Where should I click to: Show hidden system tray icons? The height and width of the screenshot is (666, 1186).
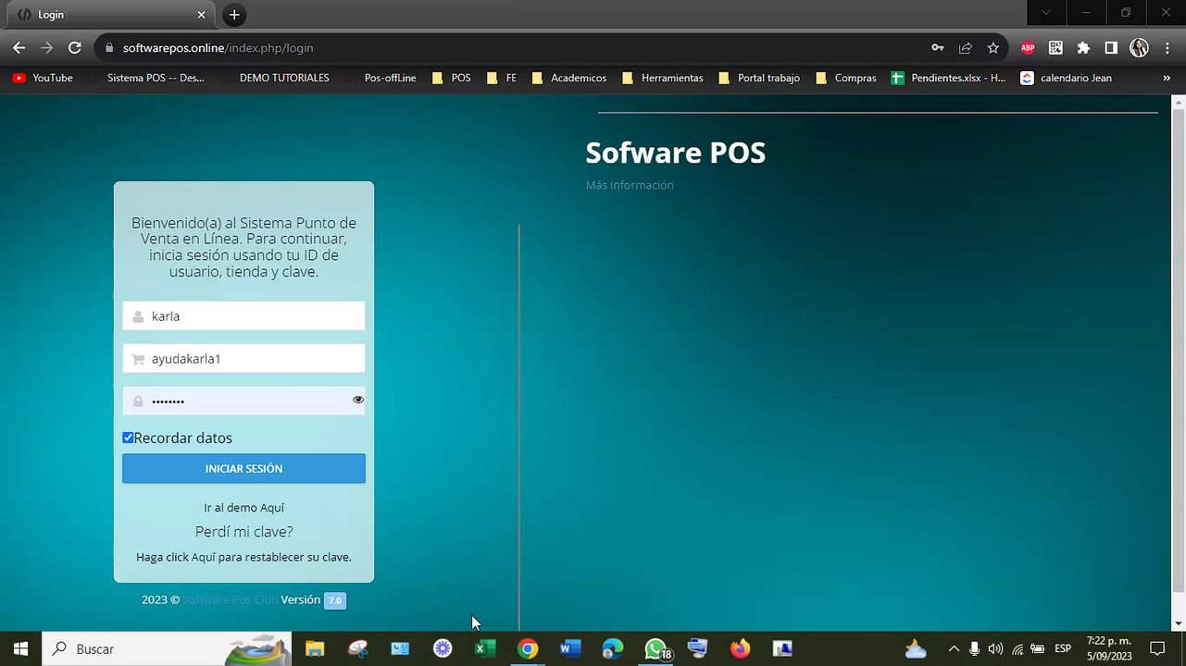(954, 648)
